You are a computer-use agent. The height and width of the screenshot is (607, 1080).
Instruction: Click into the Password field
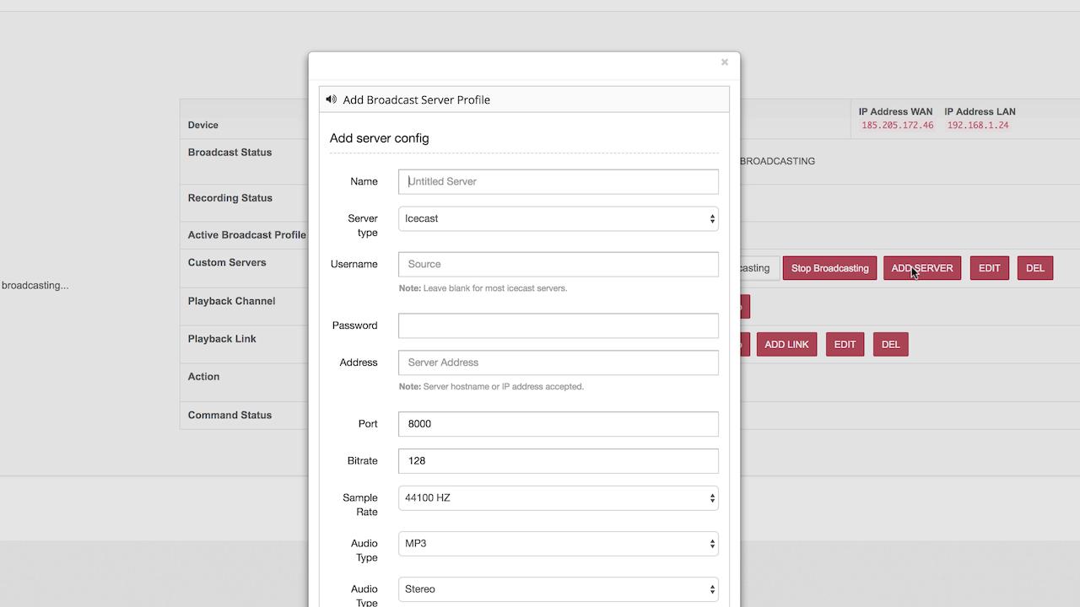pyautogui.click(x=559, y=325)
